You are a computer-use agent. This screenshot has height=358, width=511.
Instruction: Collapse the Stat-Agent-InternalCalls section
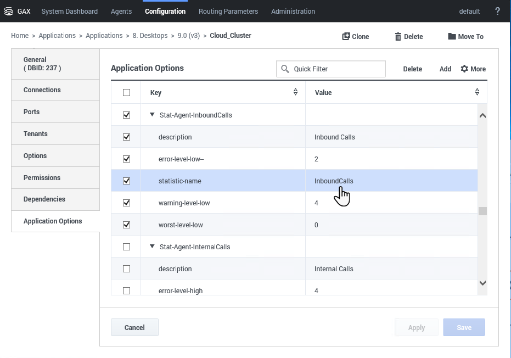152,247
